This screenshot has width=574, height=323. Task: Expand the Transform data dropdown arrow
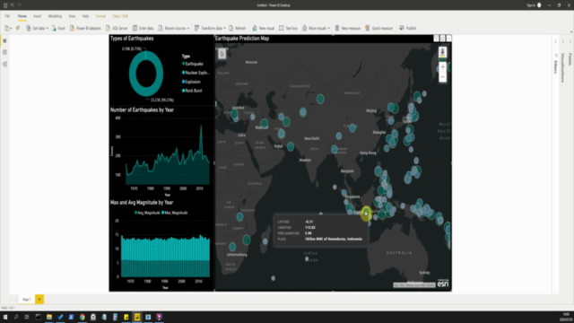tap(224, 28)
